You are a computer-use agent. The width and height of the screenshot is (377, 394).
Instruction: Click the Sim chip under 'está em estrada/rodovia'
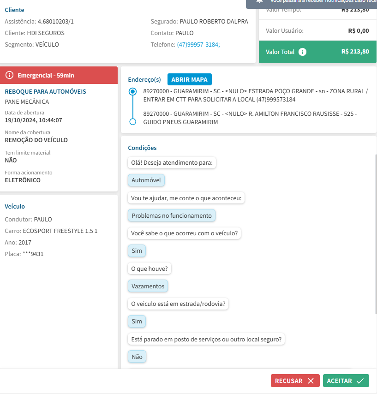137,322
